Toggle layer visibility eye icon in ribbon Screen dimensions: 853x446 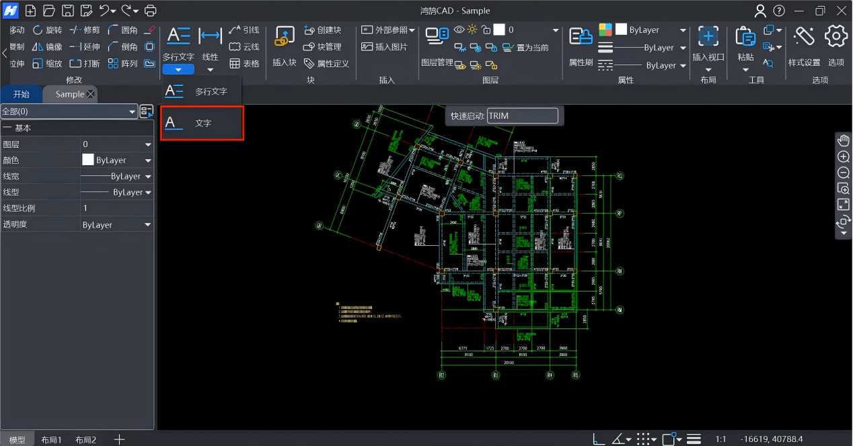point(459,30)
